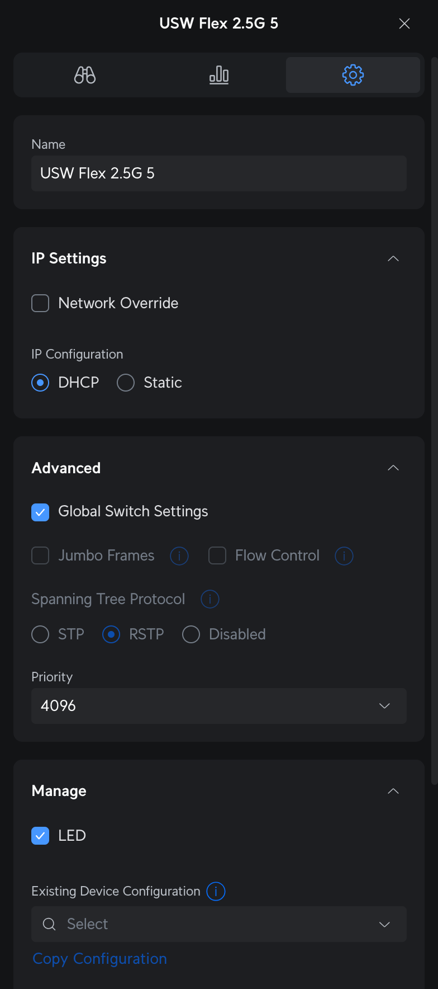438x989 pixels.
Task: Select the gear settings tab
Action: [x=353, y=75]
